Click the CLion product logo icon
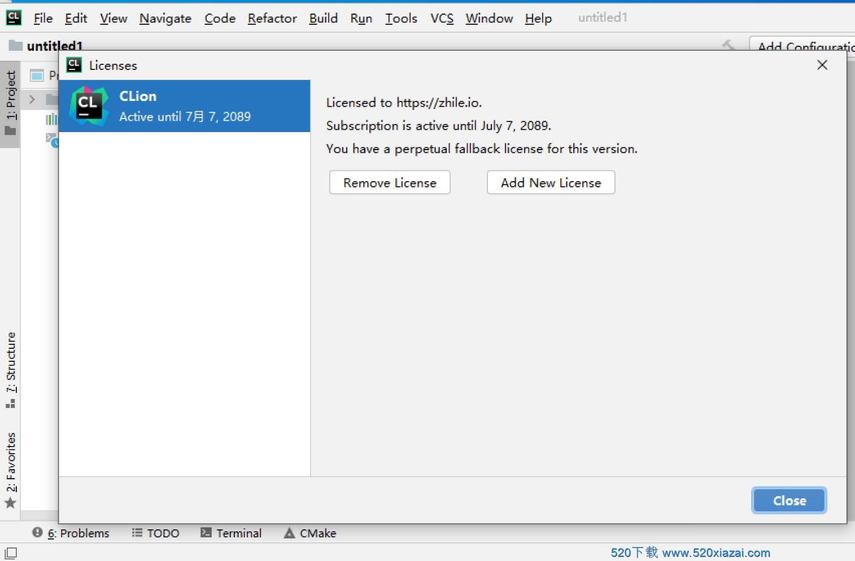 click(89, 106)
